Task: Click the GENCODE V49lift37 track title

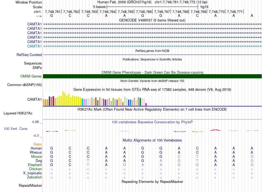Action: [152, 20]
